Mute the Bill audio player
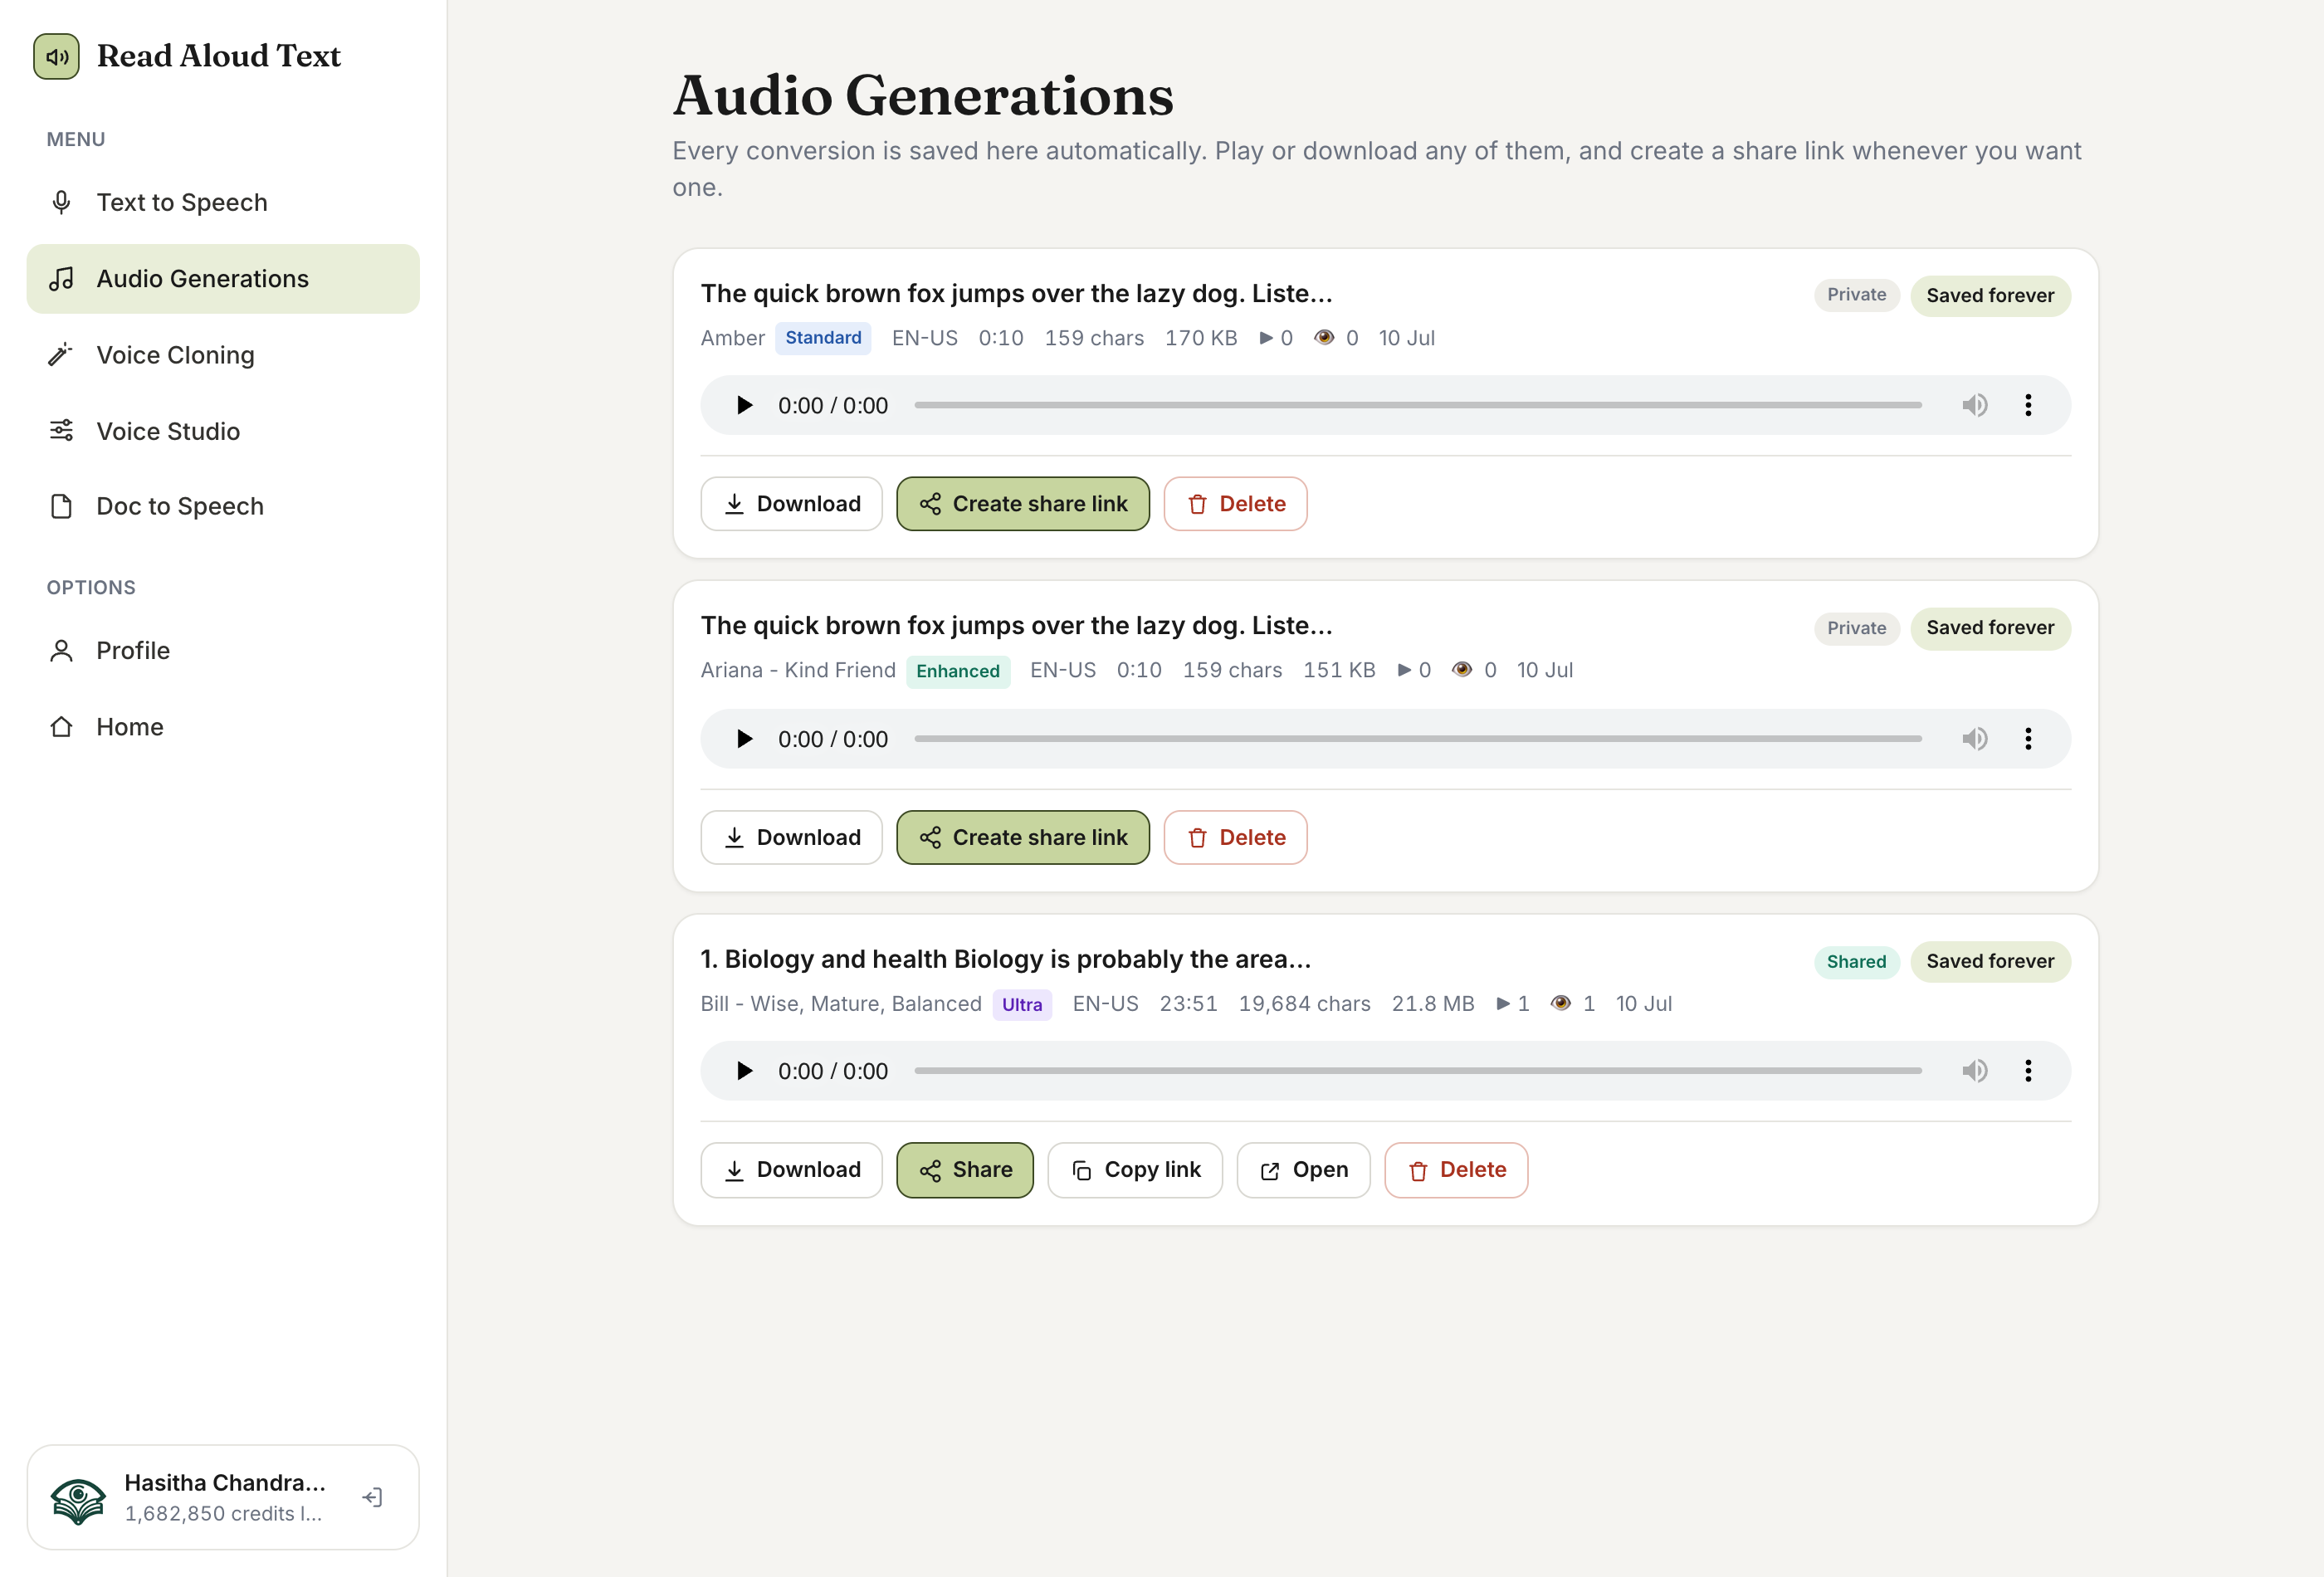This screenshot has width=2324, height=1577. pyautogui.click(x=1974, y=1071)
